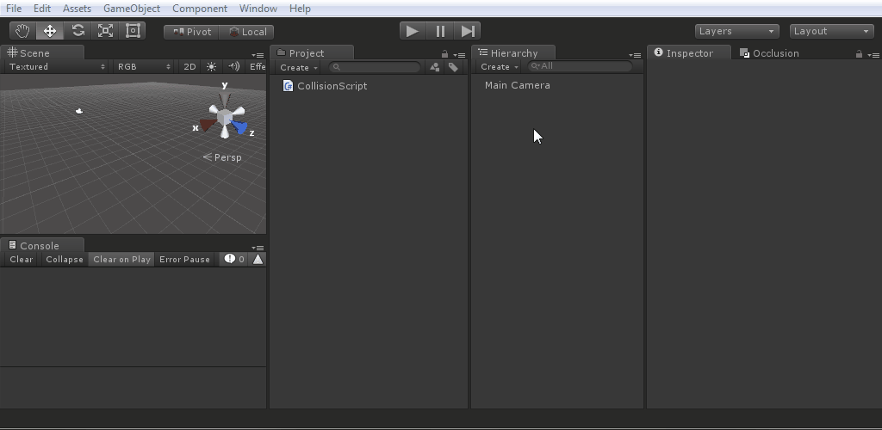
Task: Click the gizmo center cube
Action: tap(225, 117)
